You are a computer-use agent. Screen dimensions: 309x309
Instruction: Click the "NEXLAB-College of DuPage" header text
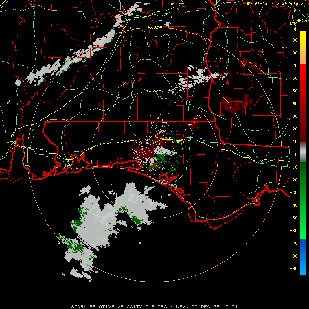[x=275, y=4]
